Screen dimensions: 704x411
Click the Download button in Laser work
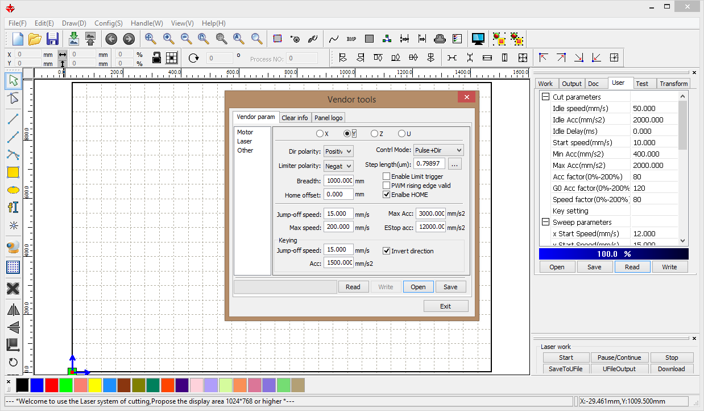point(671,369)
